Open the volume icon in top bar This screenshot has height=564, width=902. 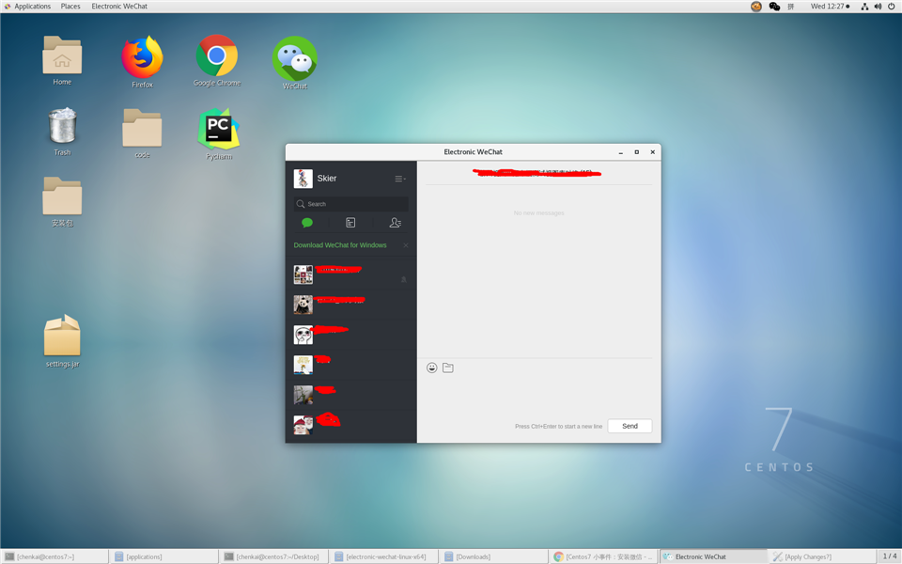click(878, 7)
